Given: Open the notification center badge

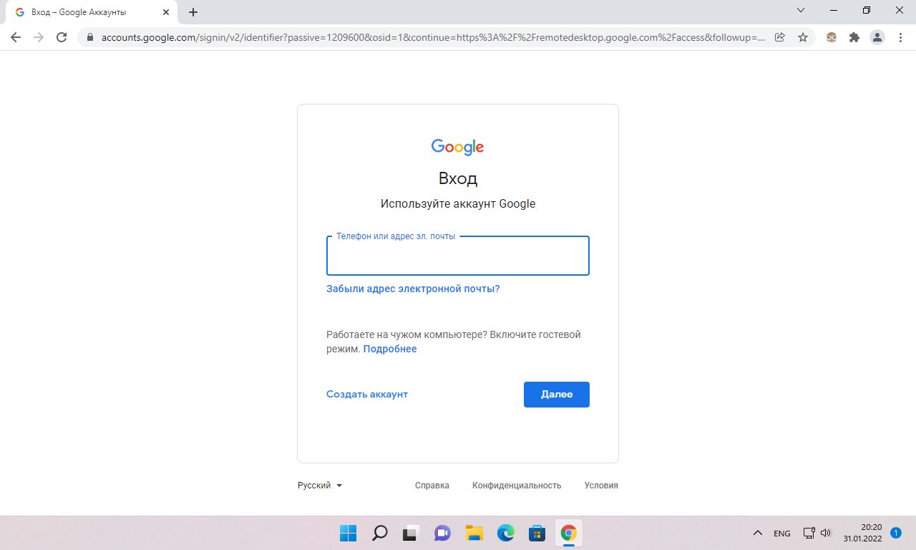Looking at the screenshot, I should 896,533.
